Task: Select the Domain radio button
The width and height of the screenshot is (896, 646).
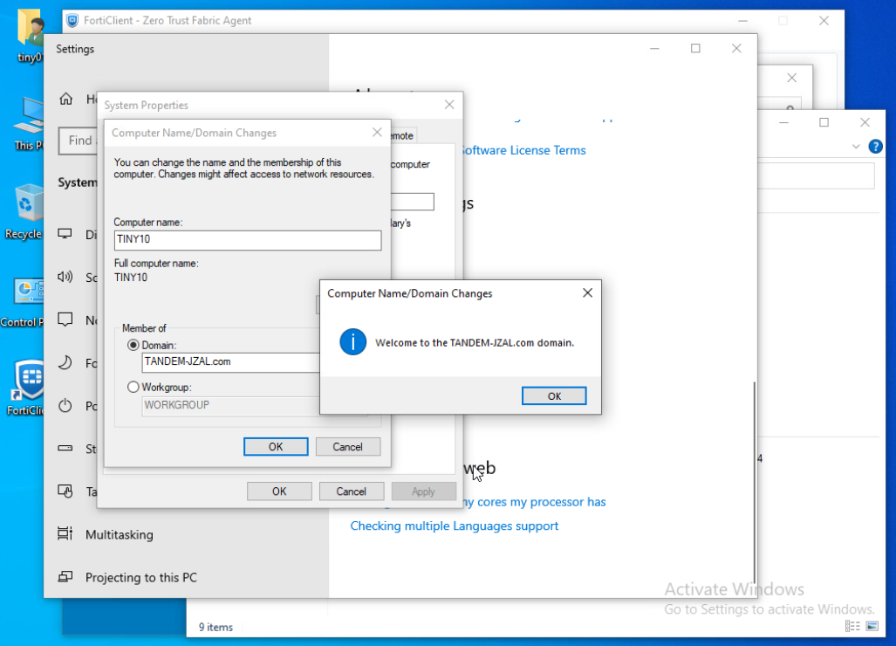Action: pos(133,346)
